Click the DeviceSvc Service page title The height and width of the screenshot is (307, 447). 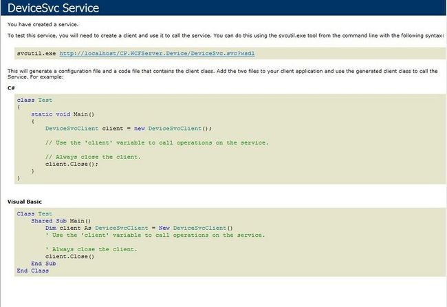(x=54, y=8)
